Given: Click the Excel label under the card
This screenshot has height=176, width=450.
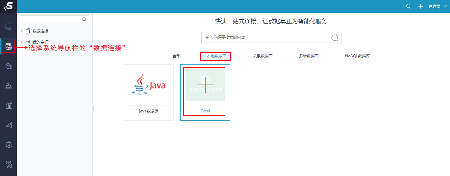Looking at the screenshot, I should (x=205, y=111).
